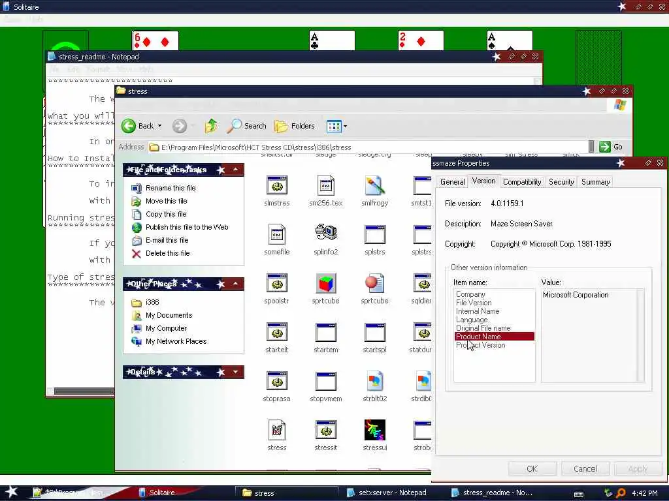Click the green Go button

[611, 147]
